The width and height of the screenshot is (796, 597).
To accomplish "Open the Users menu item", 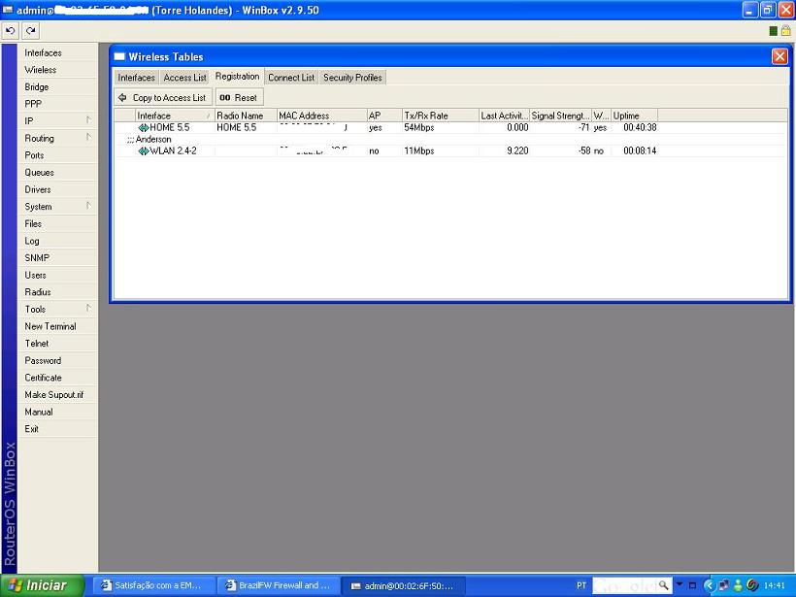I will [57, 275].
